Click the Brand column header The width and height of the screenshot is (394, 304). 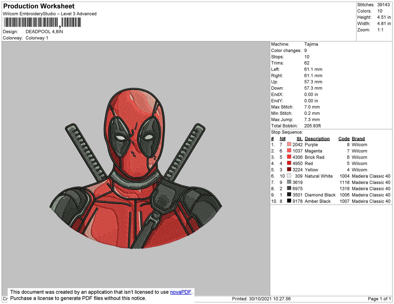(358, 138)
